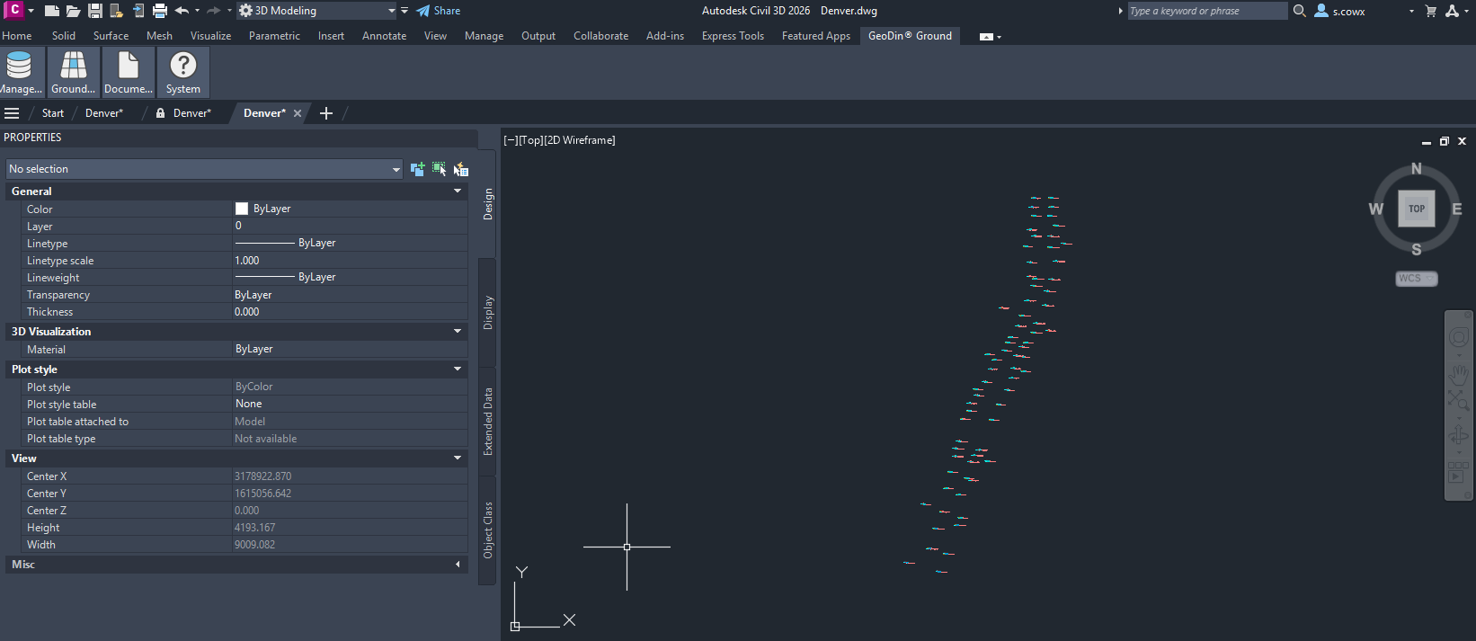Switch to the Start file tab
This screenshot has height=641, width=1476.
coord(53,113)
